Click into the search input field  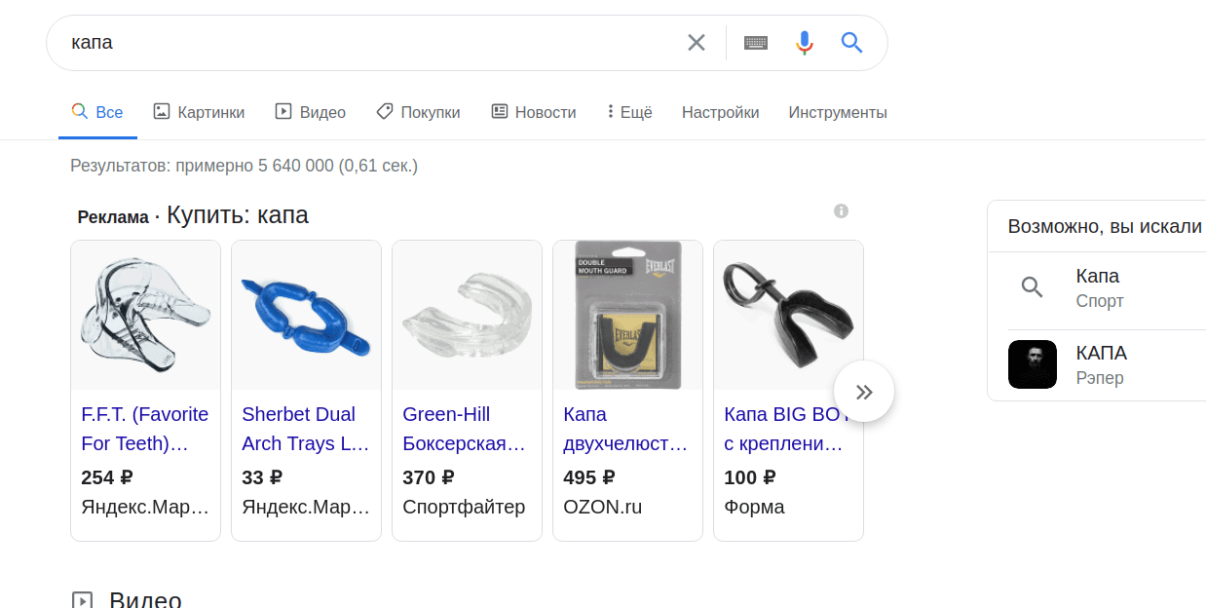coord(370,43)
